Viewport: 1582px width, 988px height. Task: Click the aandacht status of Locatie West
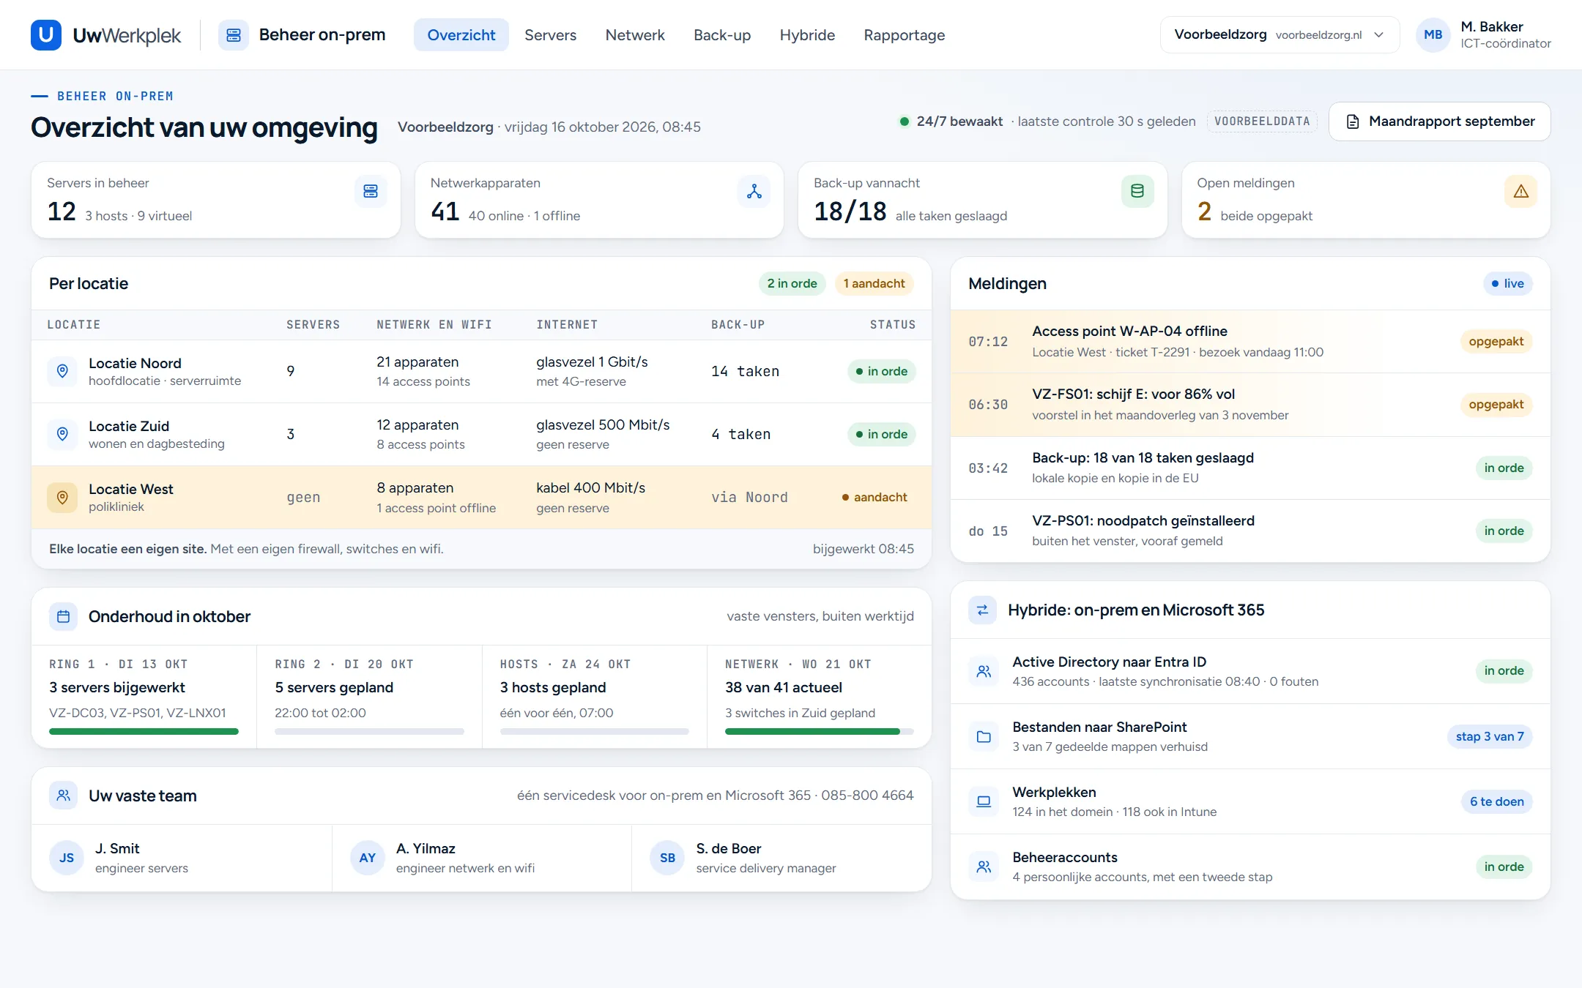874,498
